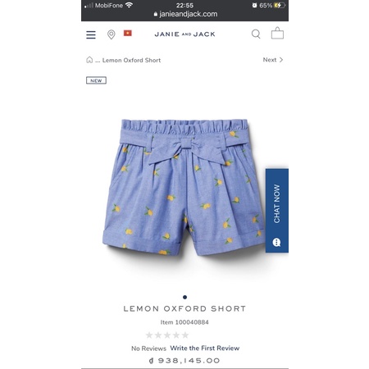
Task: Open the Chat Now side tab
Action: [277, 211]
